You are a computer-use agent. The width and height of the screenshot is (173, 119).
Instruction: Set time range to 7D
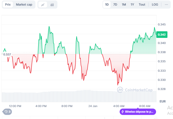(115, 5)
